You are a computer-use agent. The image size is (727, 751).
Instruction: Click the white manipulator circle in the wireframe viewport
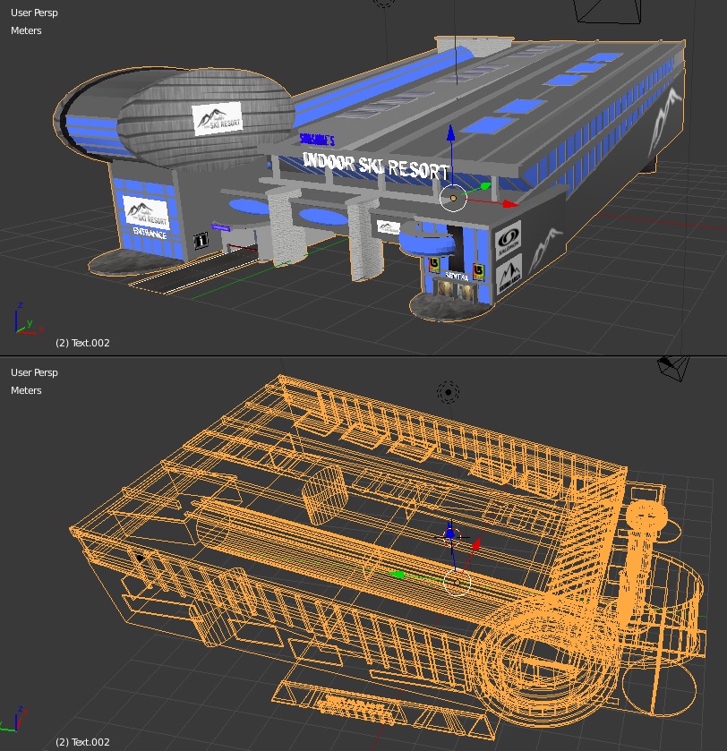pyautogui.click(x=457, y=584)
